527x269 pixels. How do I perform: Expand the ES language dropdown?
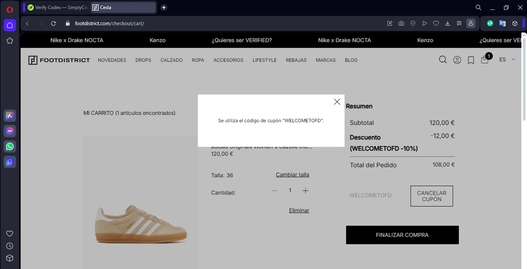click(x=507, y=60)
